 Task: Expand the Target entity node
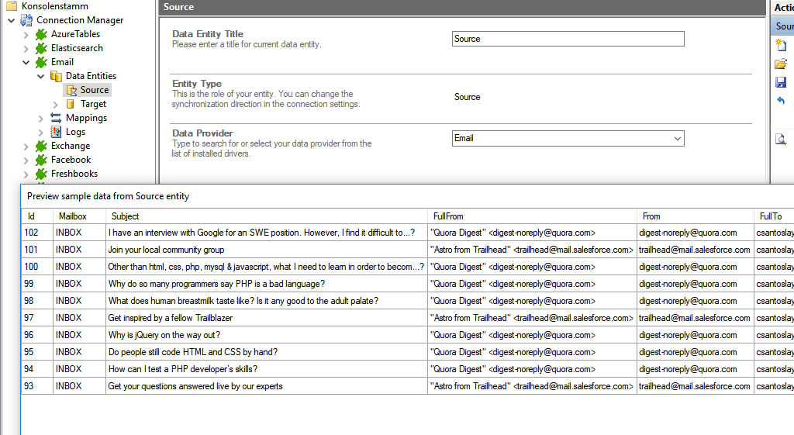[x=56, y=104]
